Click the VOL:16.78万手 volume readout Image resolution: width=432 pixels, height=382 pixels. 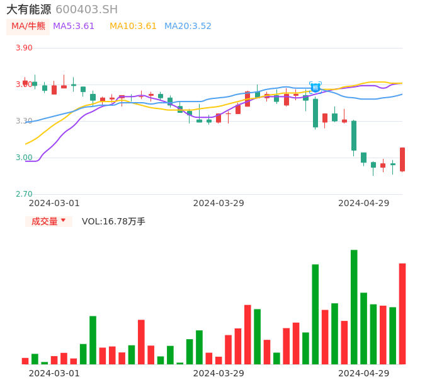coord(113,221)
